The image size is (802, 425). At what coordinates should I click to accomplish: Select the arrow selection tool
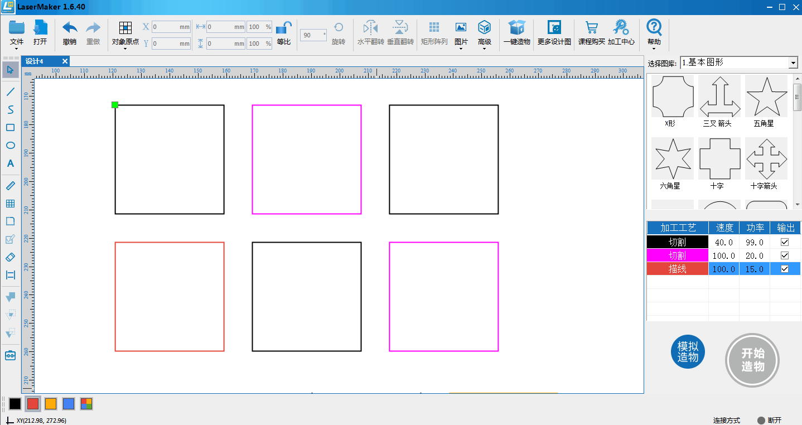tap(10, 70)
